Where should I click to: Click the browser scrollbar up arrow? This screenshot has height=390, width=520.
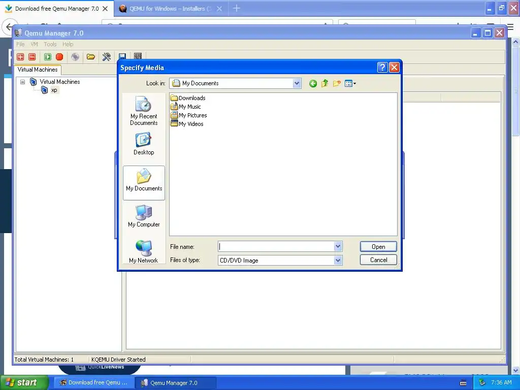[x=515, y=42]
